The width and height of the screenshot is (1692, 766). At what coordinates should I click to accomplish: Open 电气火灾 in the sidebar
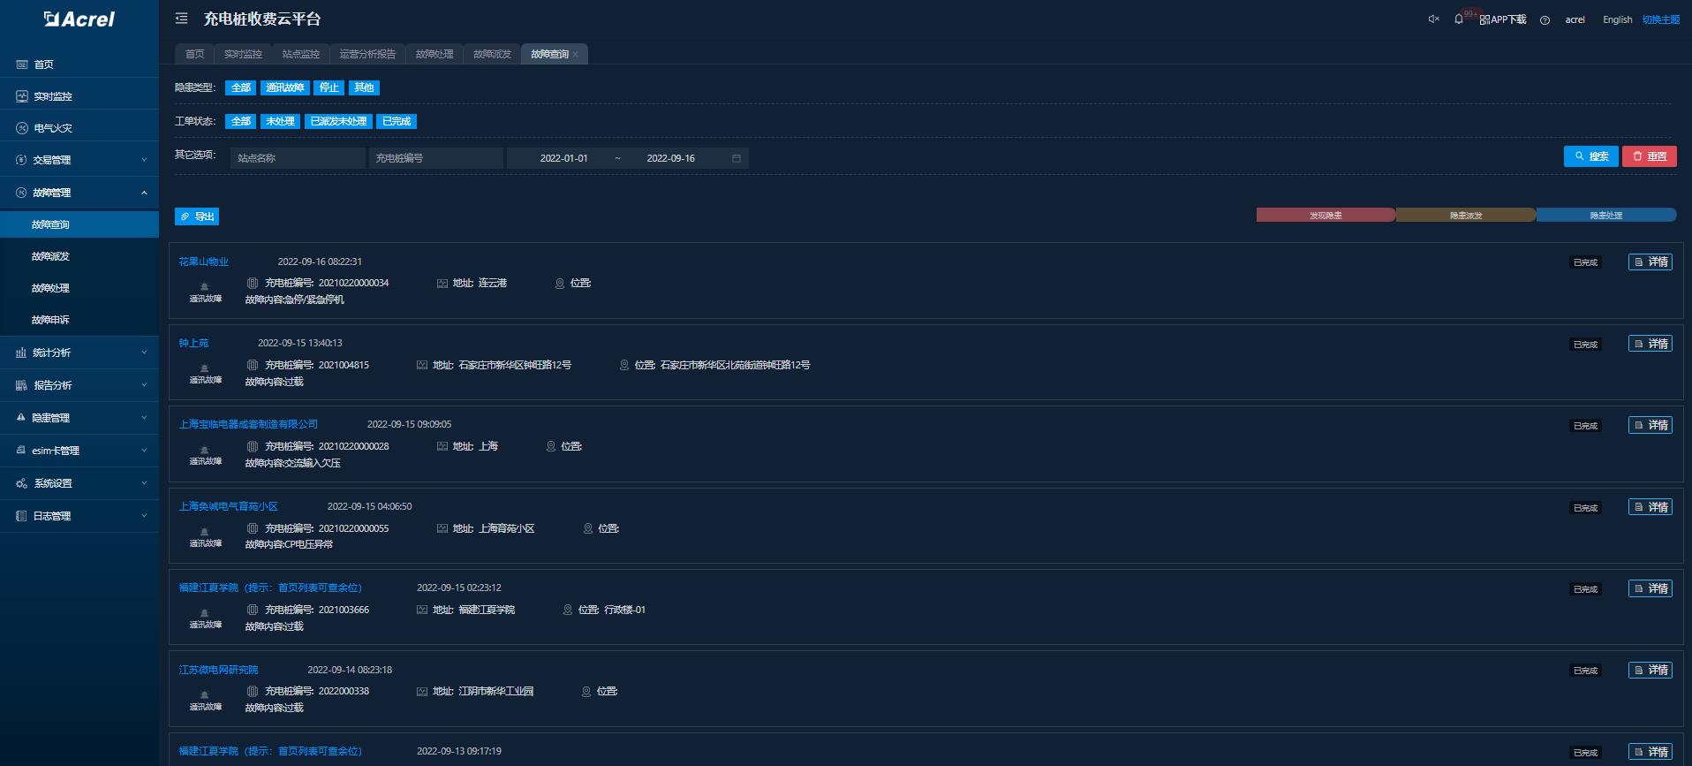click(x=79, y=128)
